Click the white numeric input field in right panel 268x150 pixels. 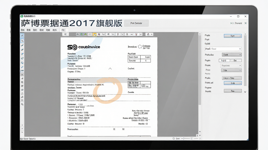click(x=224, y=60)
